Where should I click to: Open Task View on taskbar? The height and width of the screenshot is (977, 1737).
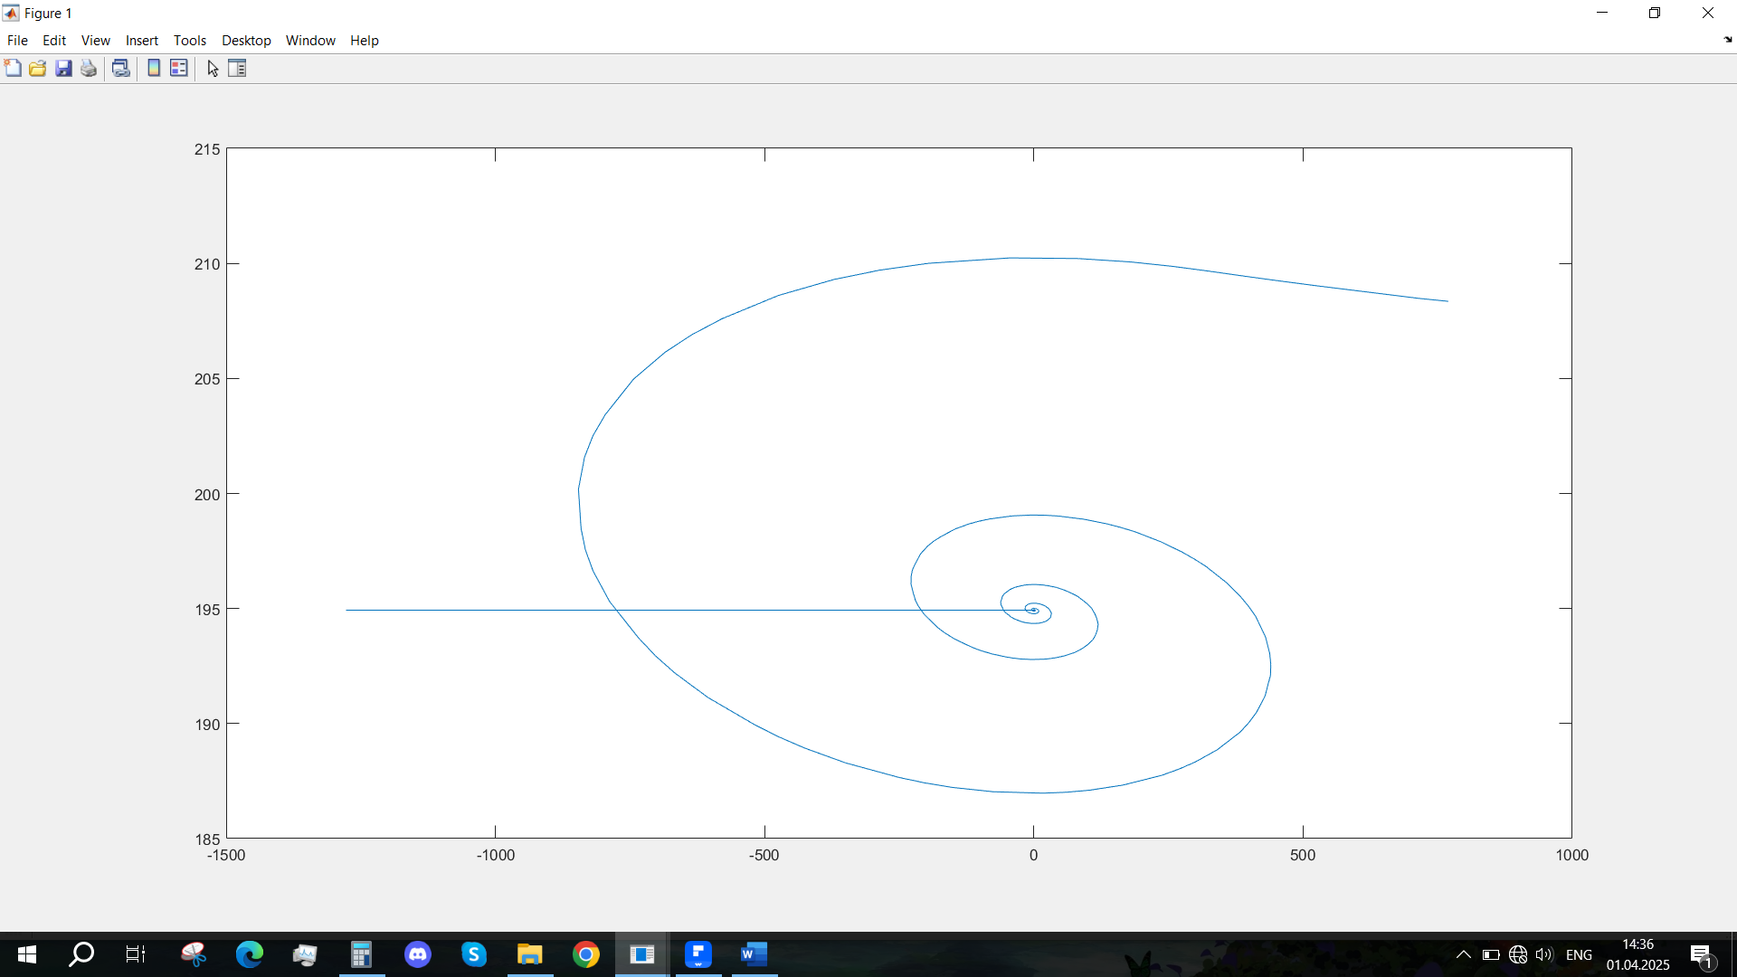(136, 954)
